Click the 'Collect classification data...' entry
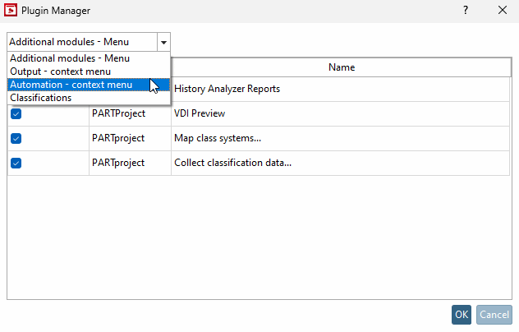The width and height of the screenshot is (519, 332). click(232, 163)
